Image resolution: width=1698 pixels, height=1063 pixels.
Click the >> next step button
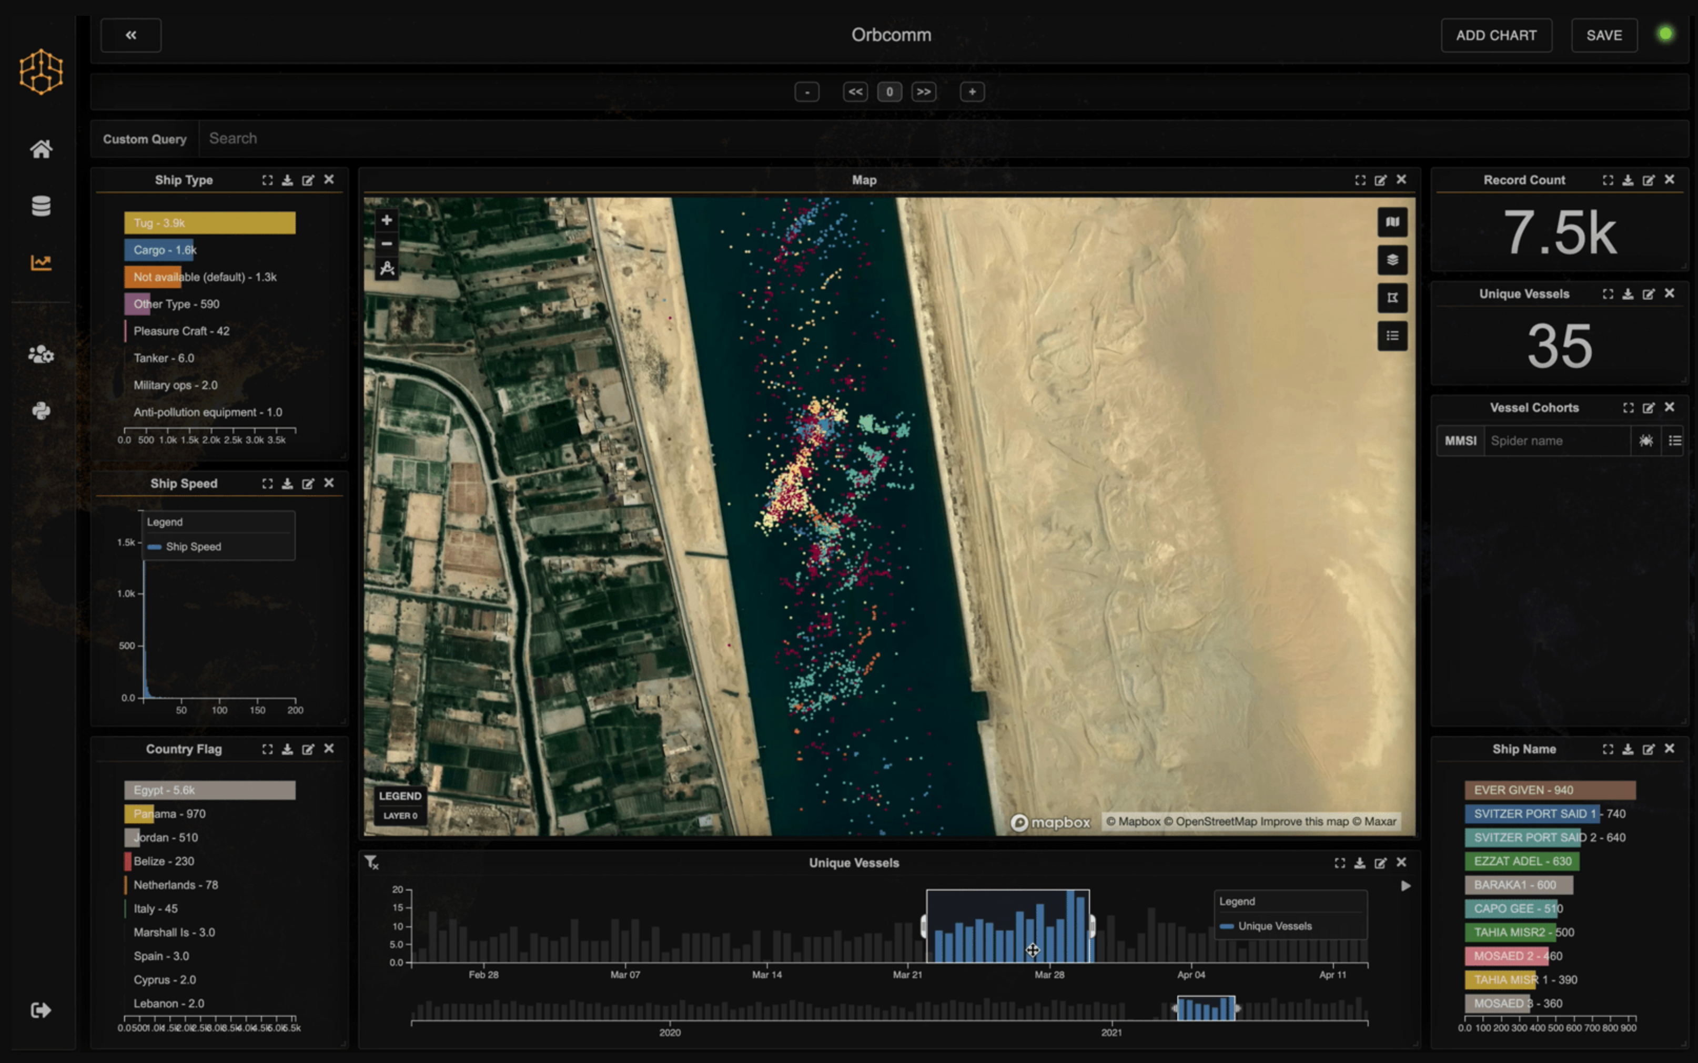[x=924, y=91]
